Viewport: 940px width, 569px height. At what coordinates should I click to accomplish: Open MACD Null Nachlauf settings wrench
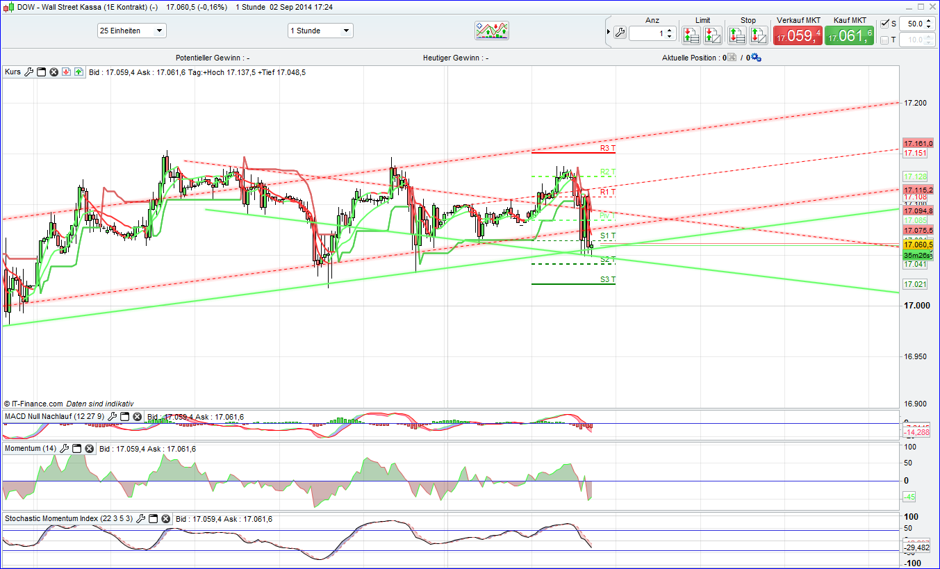click(x=111, y=416)
